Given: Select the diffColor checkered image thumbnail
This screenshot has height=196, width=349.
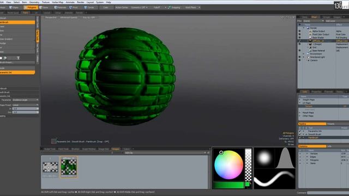Looking at the screenshot, I should click(69, 167).
